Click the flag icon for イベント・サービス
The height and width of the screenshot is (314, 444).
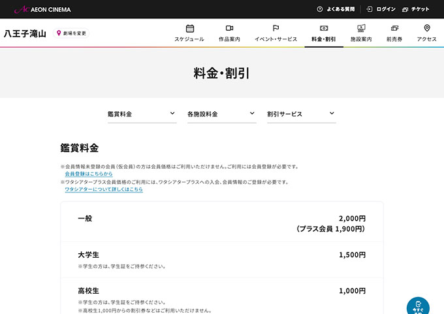click(x=276, y=28)
